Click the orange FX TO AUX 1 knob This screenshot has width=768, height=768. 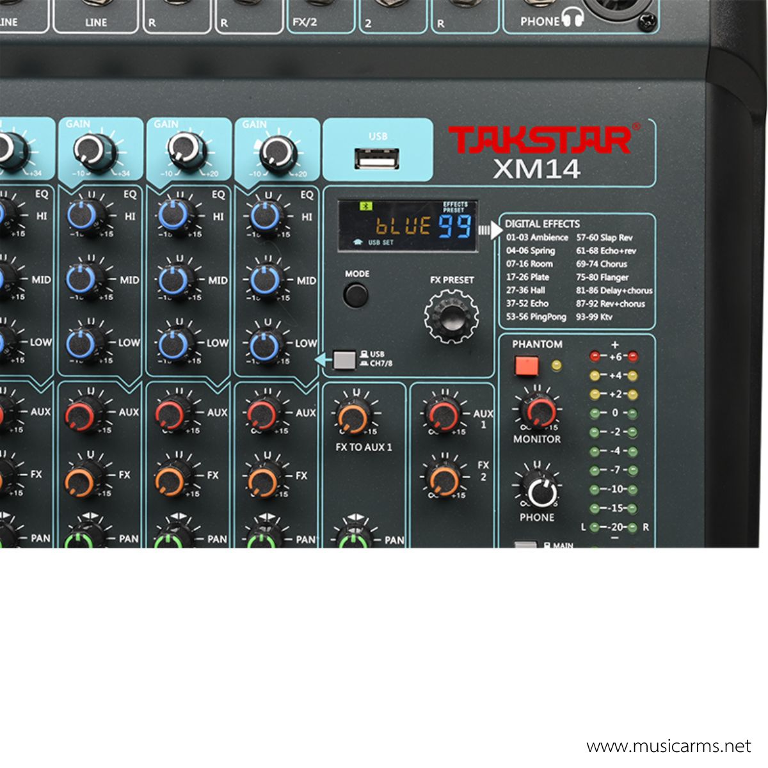tap(352, 417)
